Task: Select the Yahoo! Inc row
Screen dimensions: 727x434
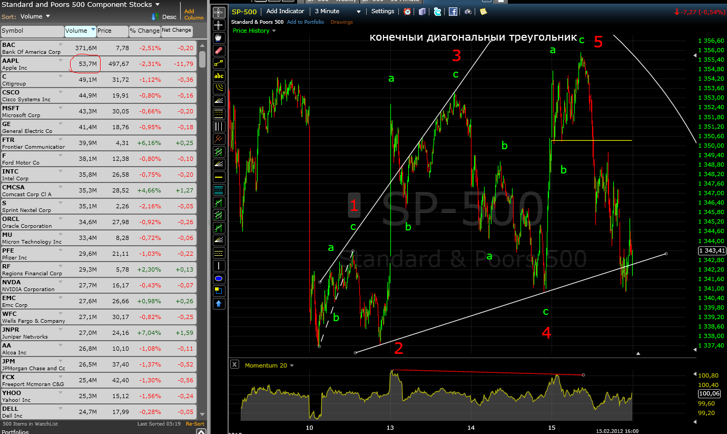Action: click(x=99, y=397)
